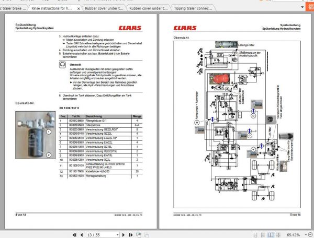Select the two-page facing view
The width and height of the screenshot is (314, 238).
pos(271,235)
